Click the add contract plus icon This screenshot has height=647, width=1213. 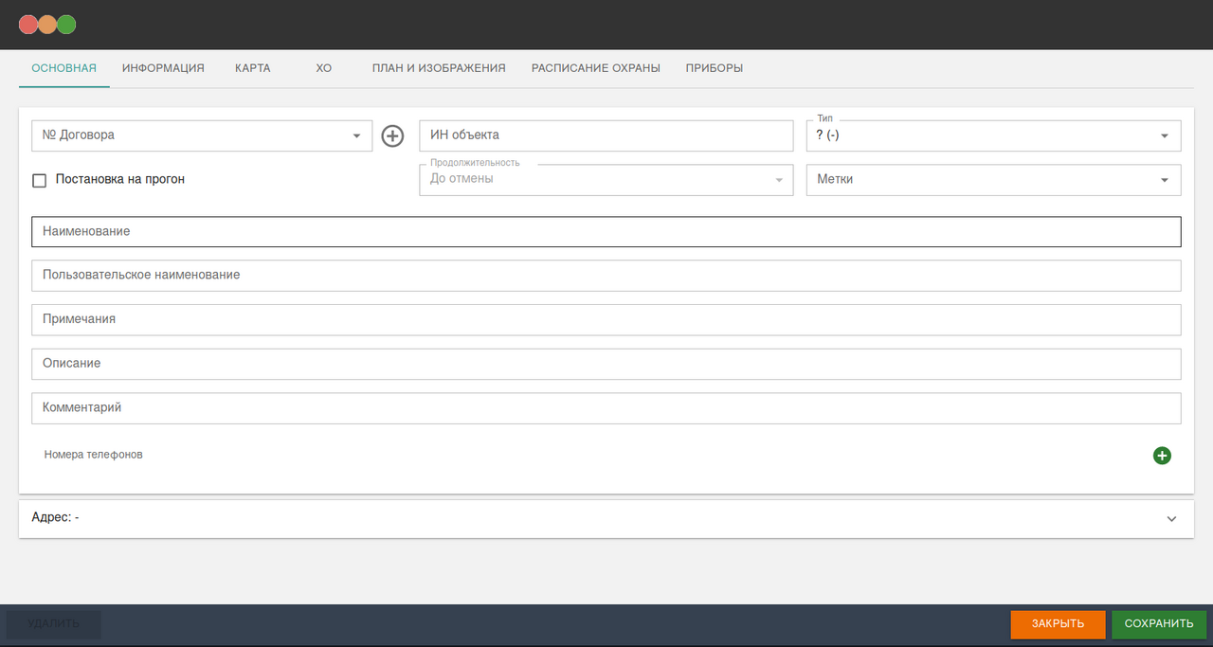coord(392,135)
